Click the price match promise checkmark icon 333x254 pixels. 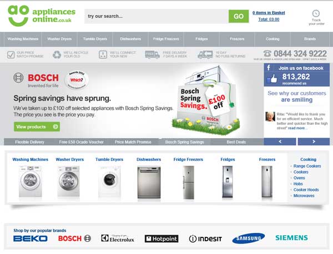coord(11,54)
